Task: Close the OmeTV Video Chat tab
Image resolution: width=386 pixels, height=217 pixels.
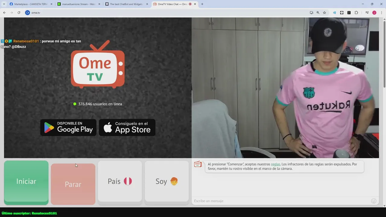Action: tap(195, 4)
